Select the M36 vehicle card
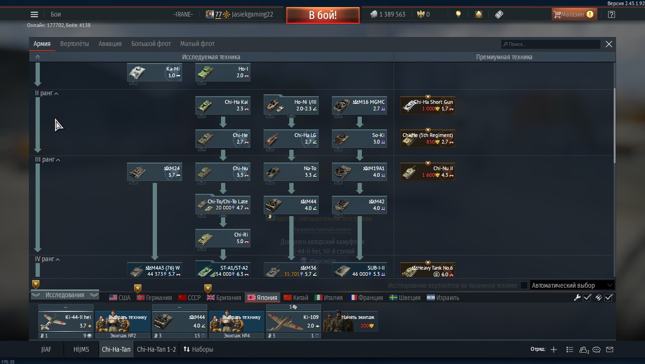The height and width of the screenshot is (364, 645). coord(291,270)
